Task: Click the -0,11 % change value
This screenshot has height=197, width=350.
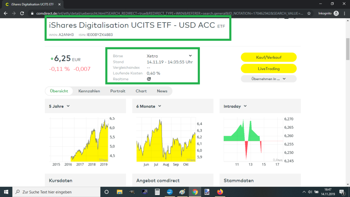Action: (59, 69)
